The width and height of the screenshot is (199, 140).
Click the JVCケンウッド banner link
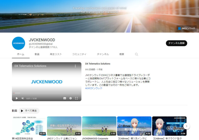(186, 28)
